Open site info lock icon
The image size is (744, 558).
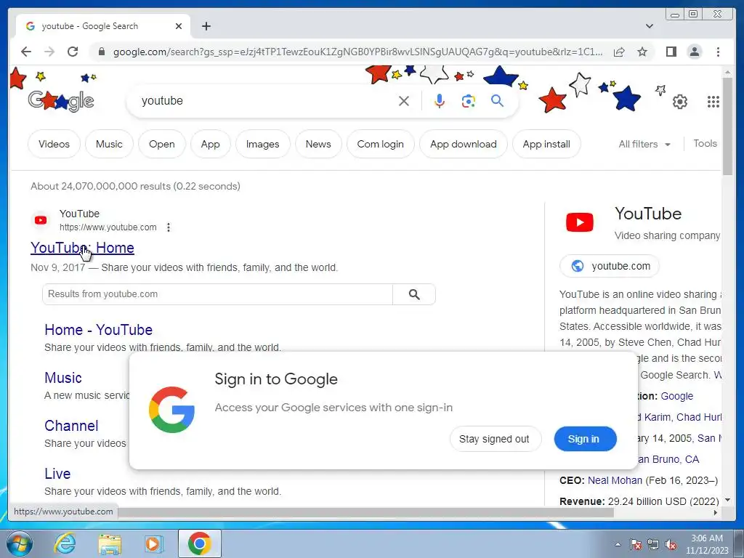point(101,52)
